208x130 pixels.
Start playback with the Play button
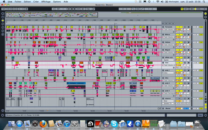pyautogui.click(x=69, y=9)
